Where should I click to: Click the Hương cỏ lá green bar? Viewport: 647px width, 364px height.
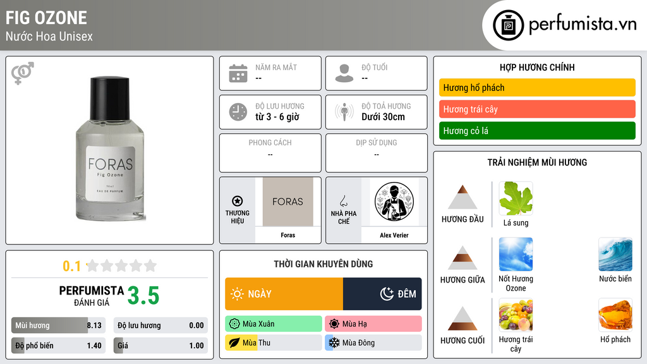[537, 131]
